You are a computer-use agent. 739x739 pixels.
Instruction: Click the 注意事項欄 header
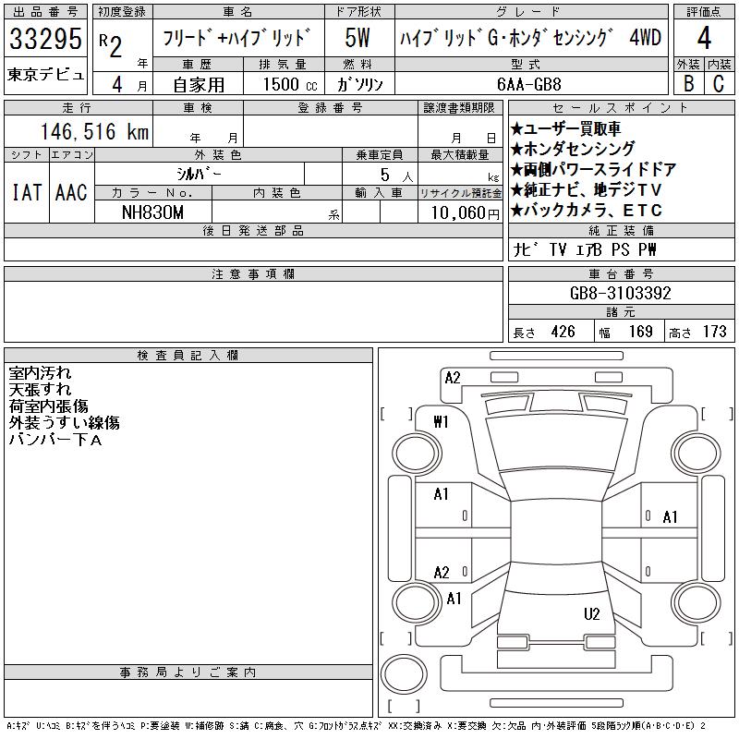252,274
